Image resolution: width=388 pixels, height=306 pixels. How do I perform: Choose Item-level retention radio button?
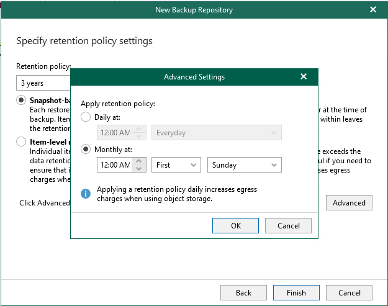point(21,142)
